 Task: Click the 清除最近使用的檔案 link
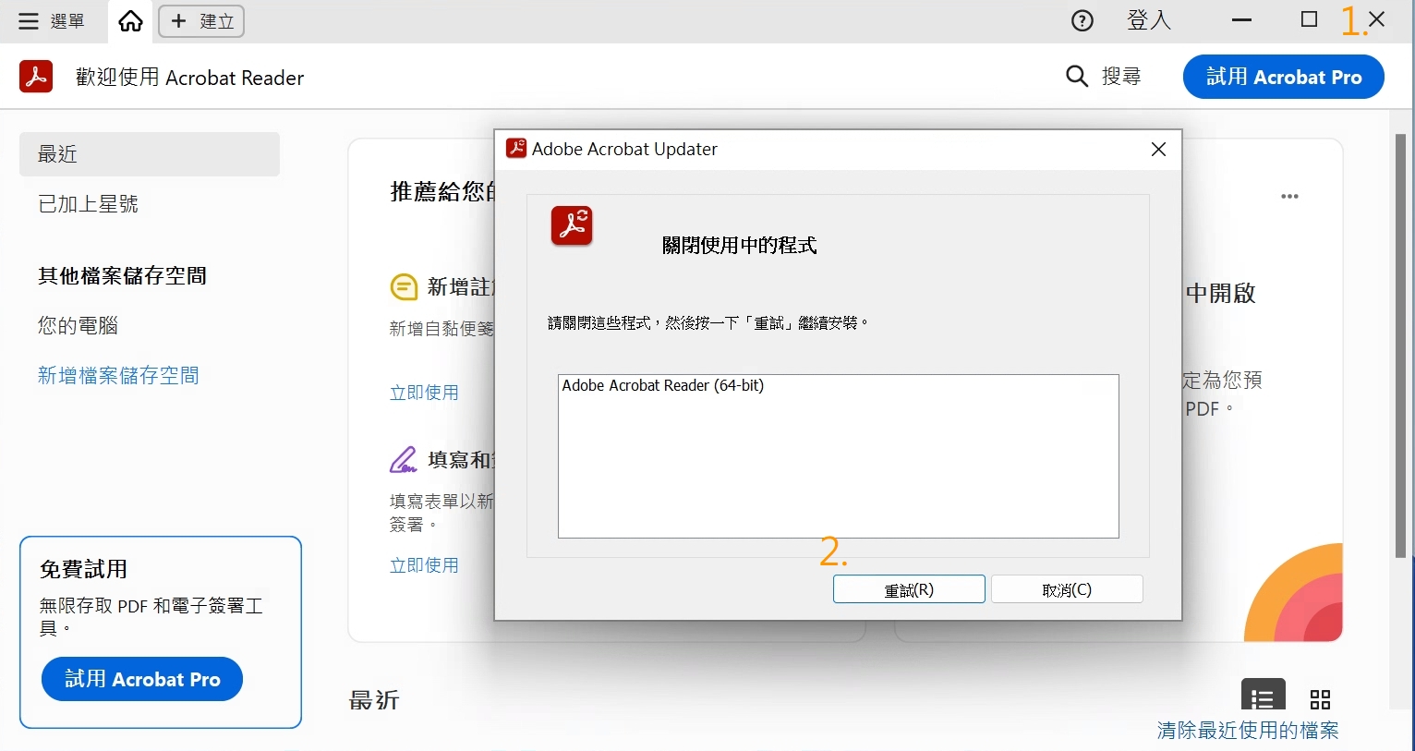tap(1248, 731)
